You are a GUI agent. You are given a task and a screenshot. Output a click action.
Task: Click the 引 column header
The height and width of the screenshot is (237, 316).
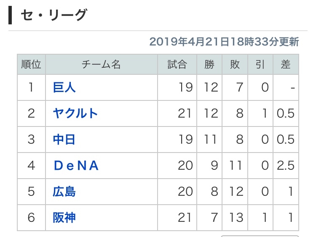(260, 64)
